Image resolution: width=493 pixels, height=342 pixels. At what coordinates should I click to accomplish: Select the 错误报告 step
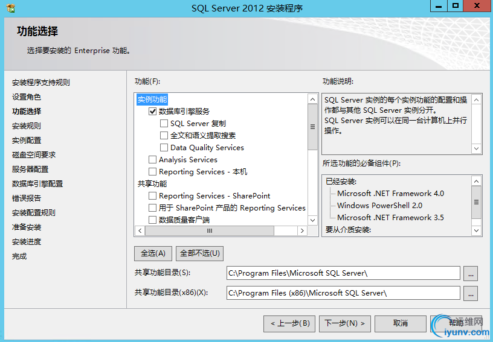27,198
